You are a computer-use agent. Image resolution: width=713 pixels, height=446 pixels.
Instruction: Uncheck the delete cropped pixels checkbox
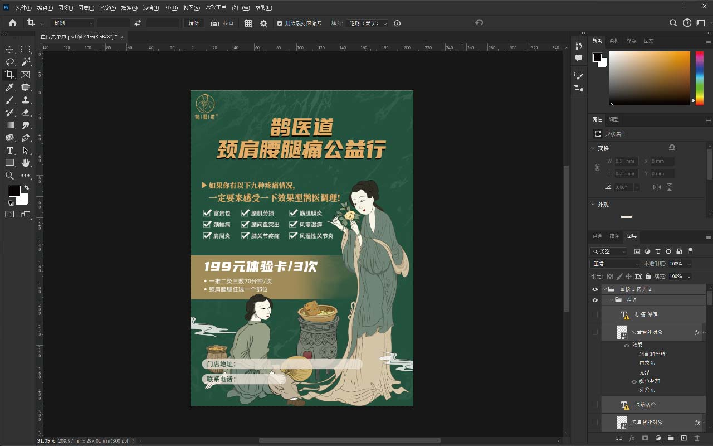[280, 23]
